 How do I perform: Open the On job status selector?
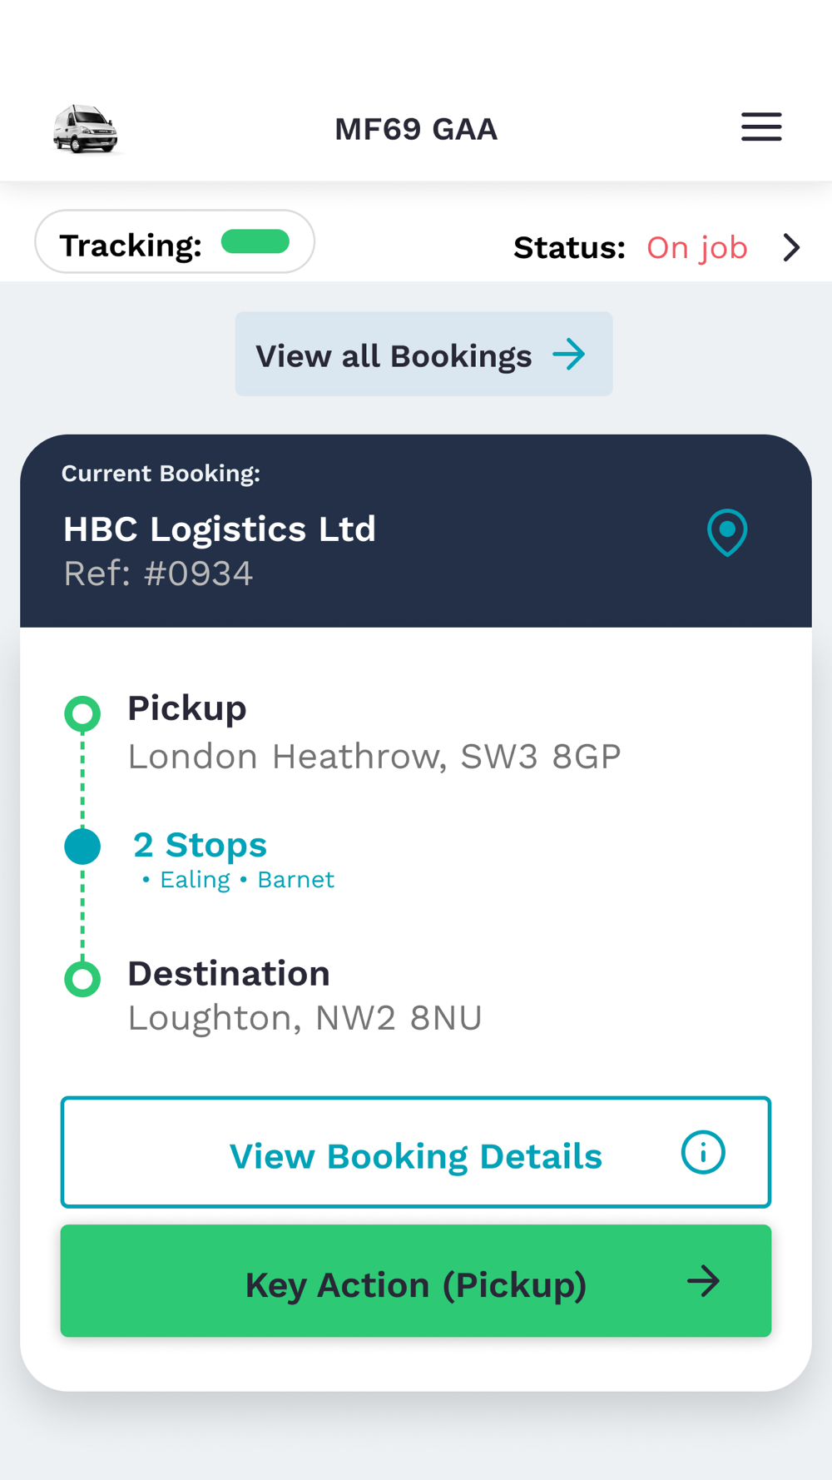[697, 248]
